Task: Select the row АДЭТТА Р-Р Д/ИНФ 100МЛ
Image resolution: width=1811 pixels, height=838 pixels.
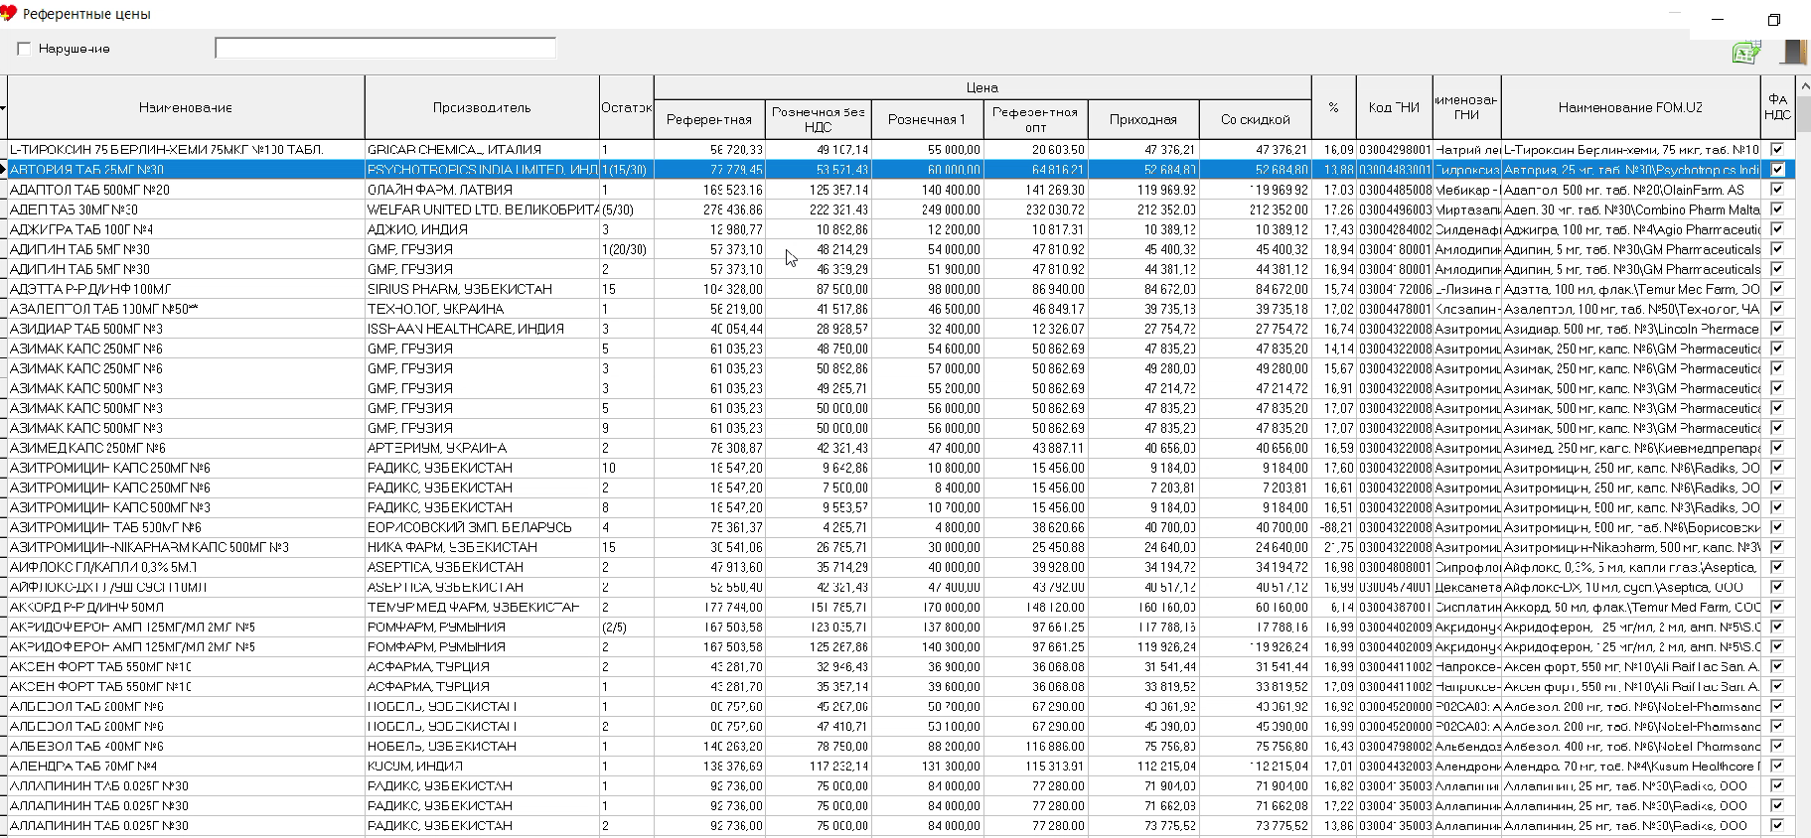Action: [901, 289]
